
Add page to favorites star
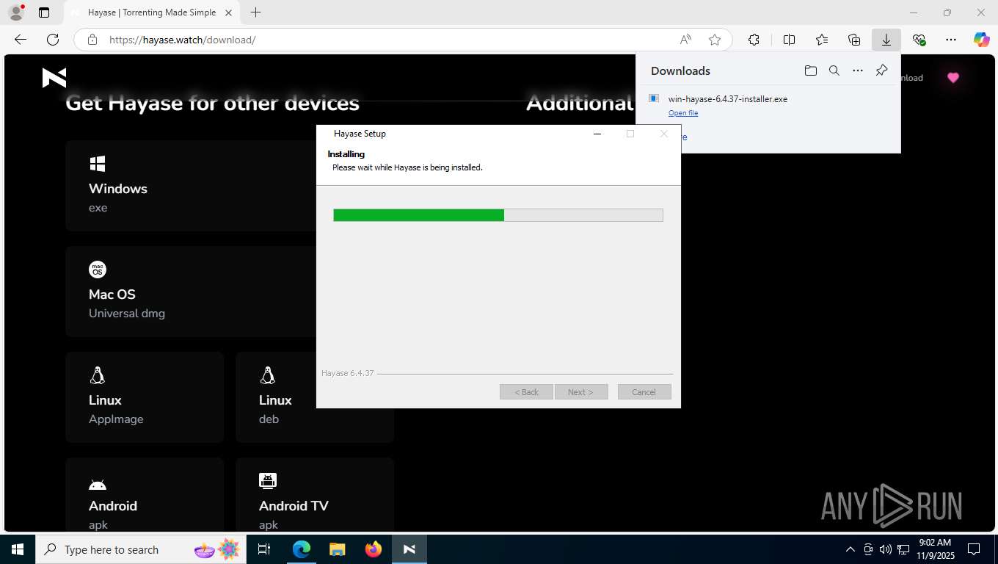(x=715, y=40)
